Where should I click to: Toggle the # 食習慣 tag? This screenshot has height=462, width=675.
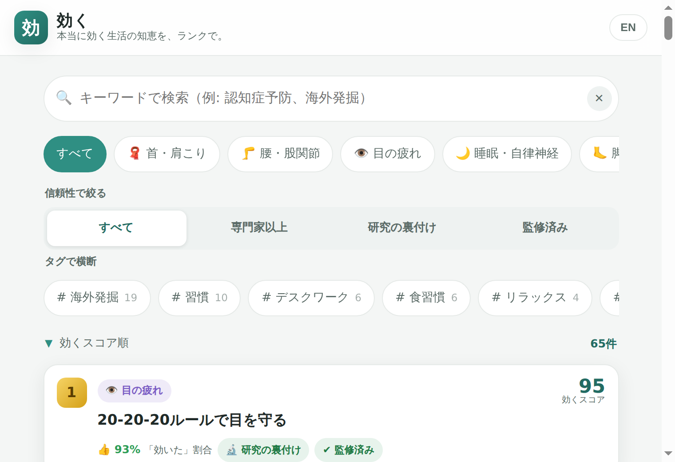click(426, 298)
